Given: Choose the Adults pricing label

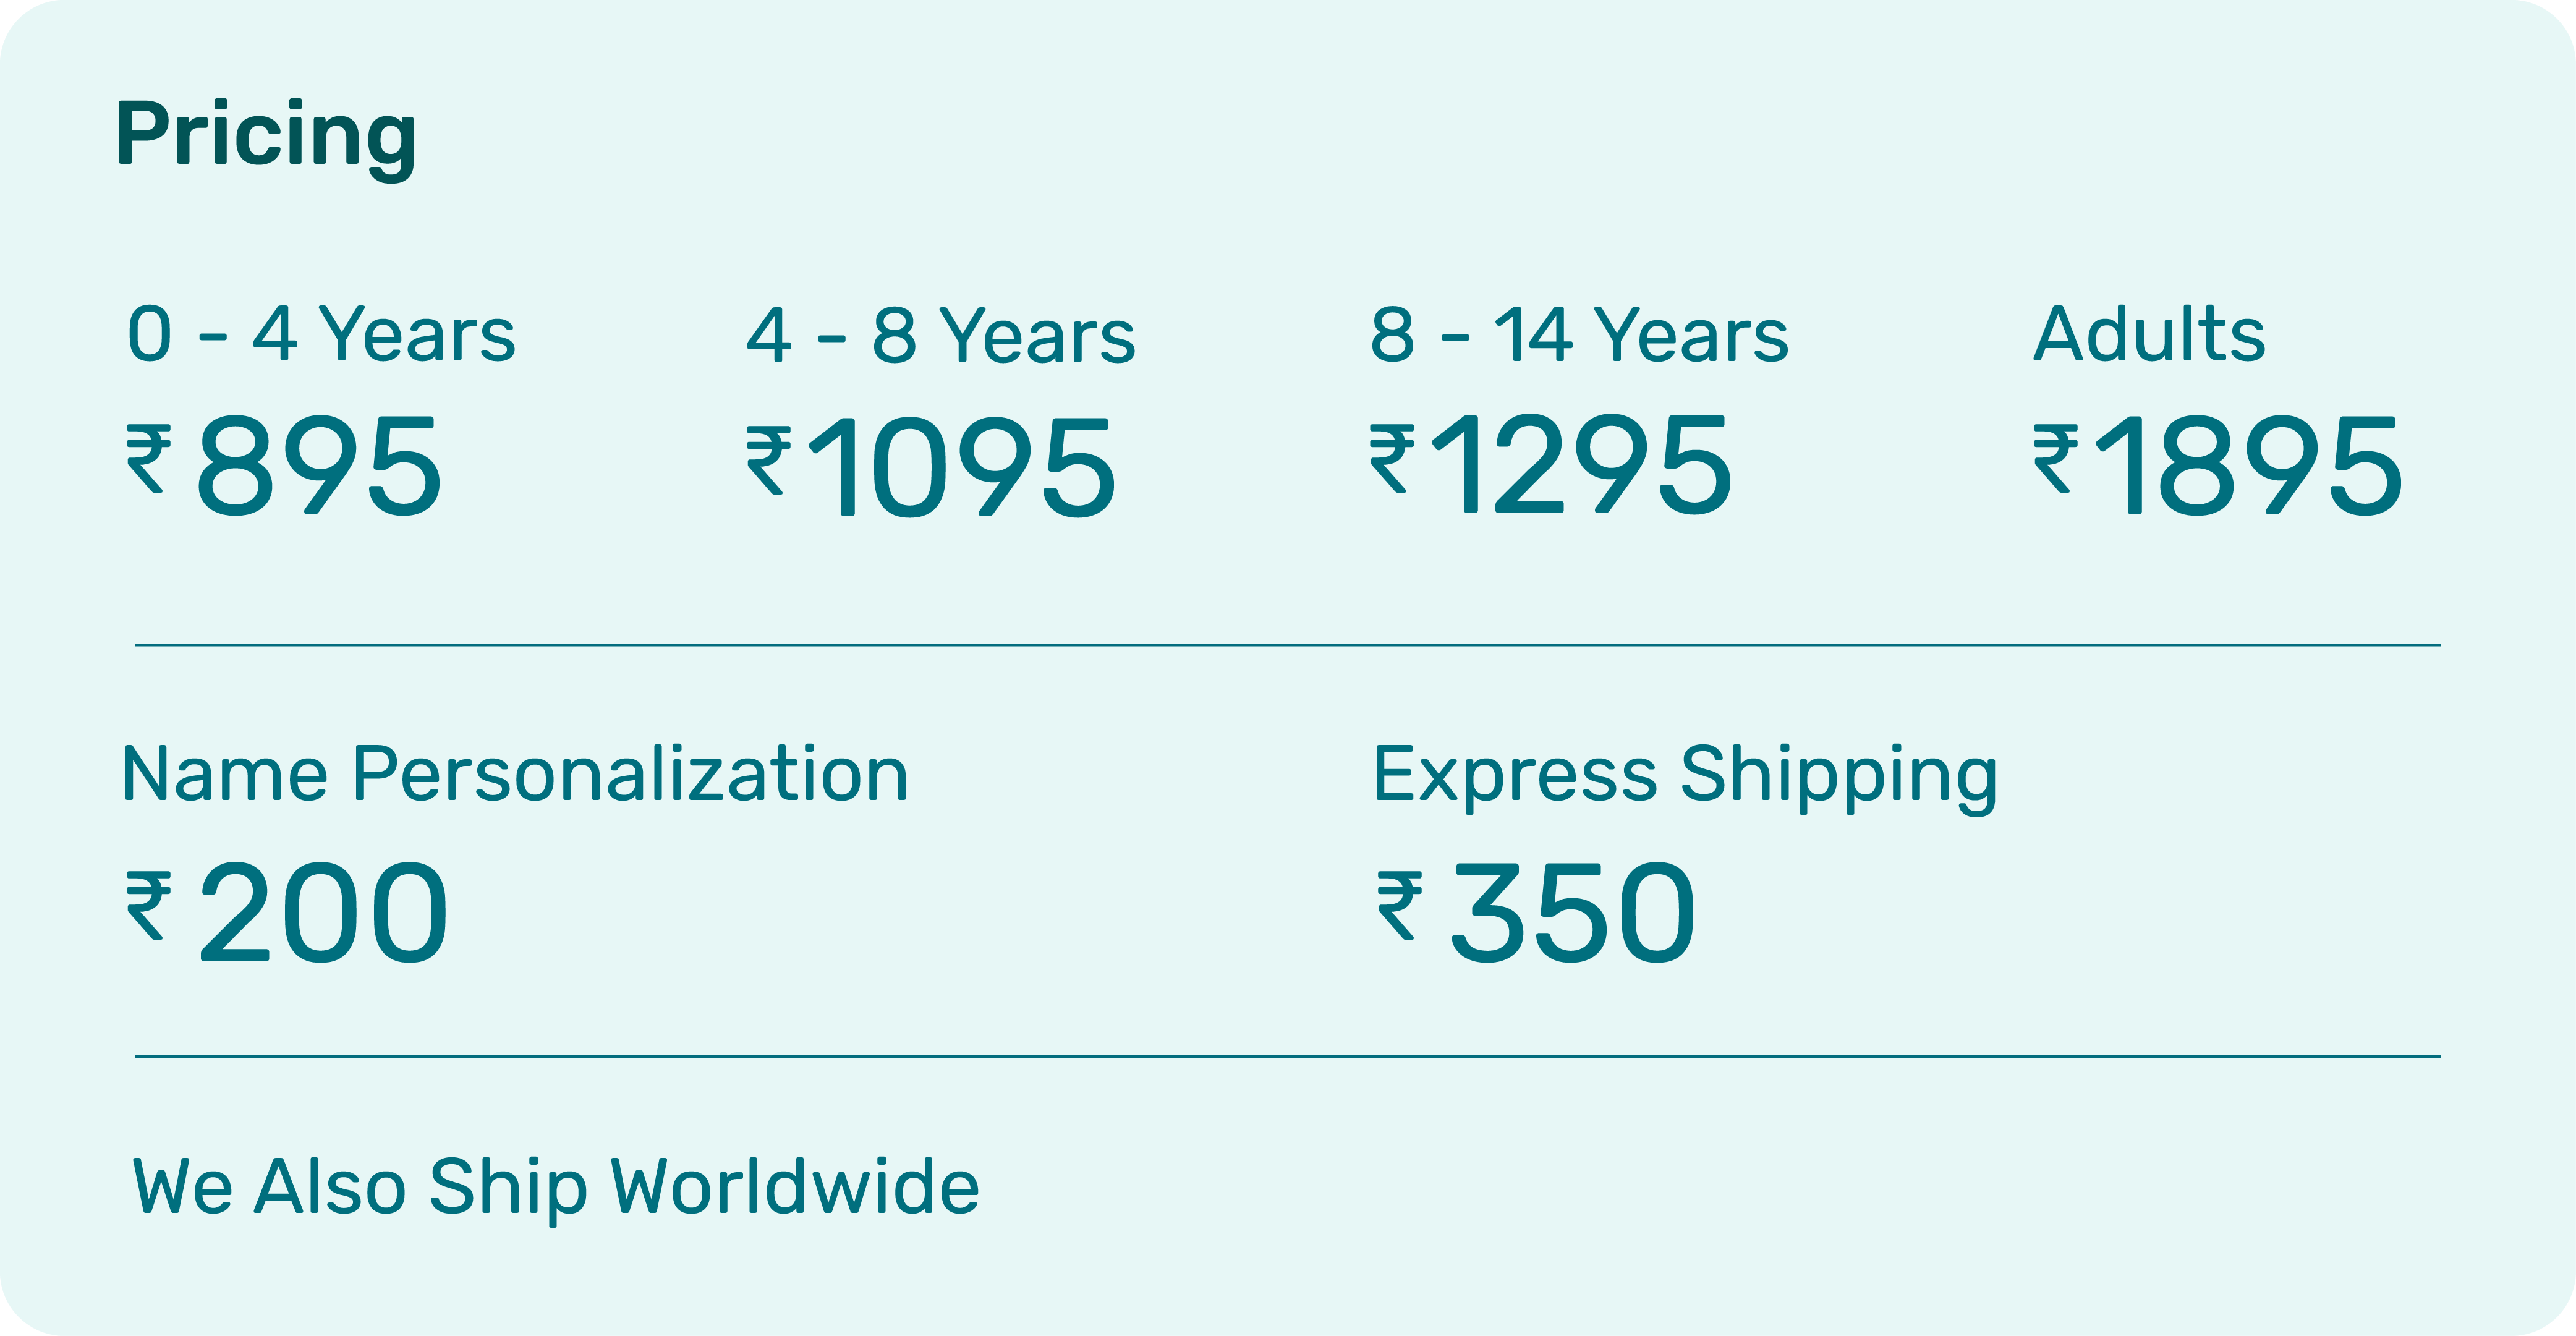Looking at the screenshot, I should tap(2149, 334).
